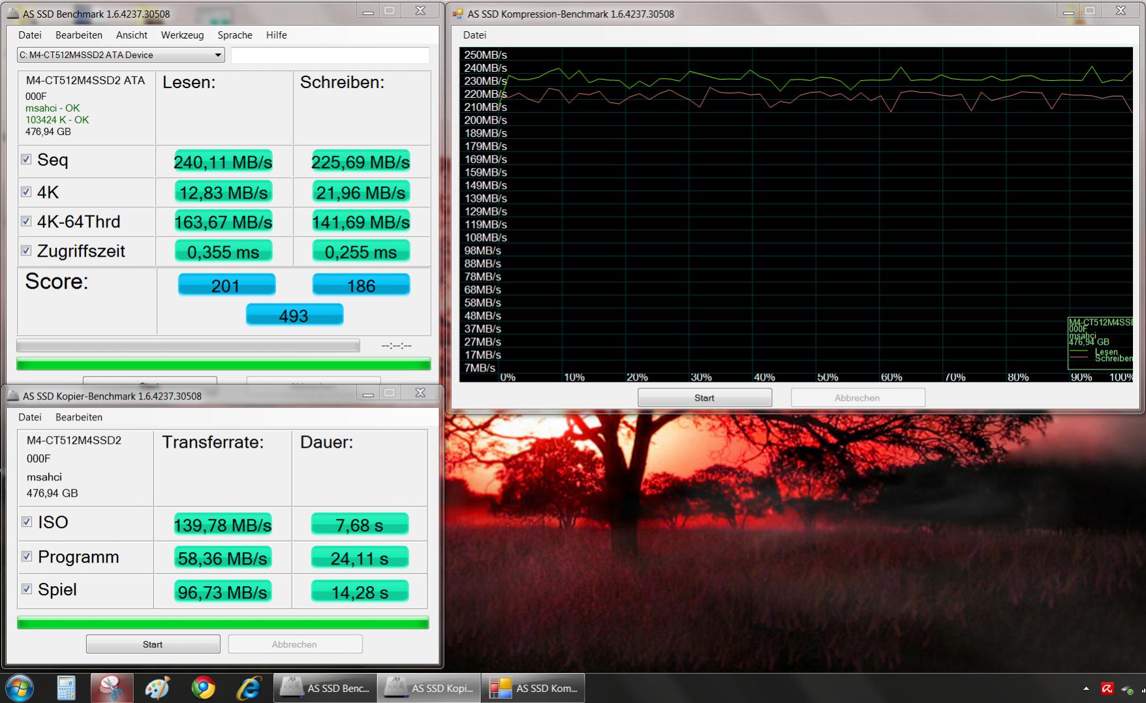Click the green progress bar in Kopier-Benchmark
The width and height of the screenshot is (1146, 703).
click(x=223, y=623)
